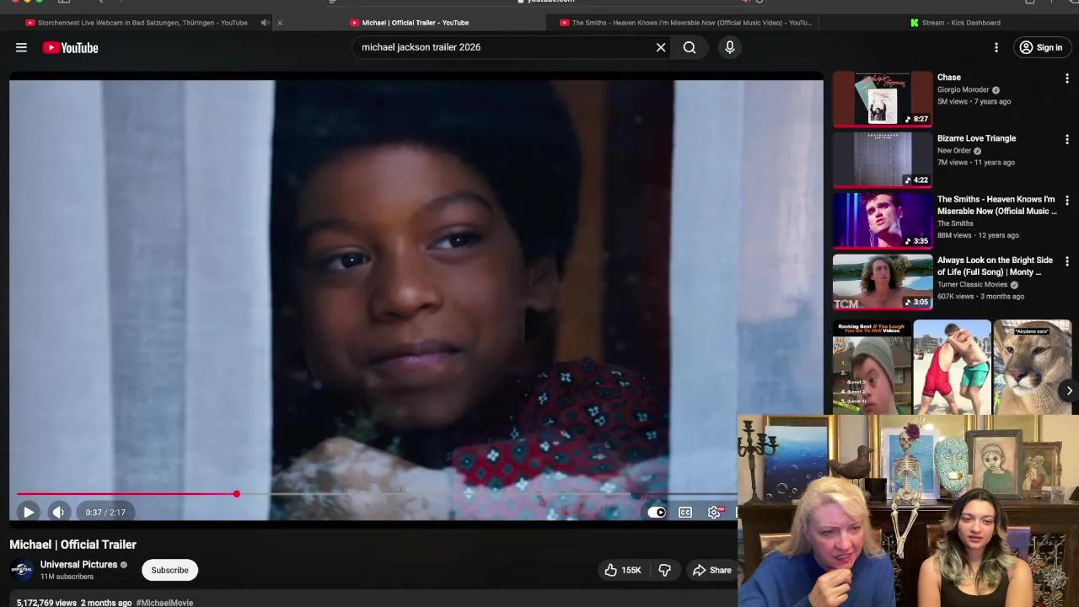Open Bizarre Love Triangle title link

[x=976, y=138]
